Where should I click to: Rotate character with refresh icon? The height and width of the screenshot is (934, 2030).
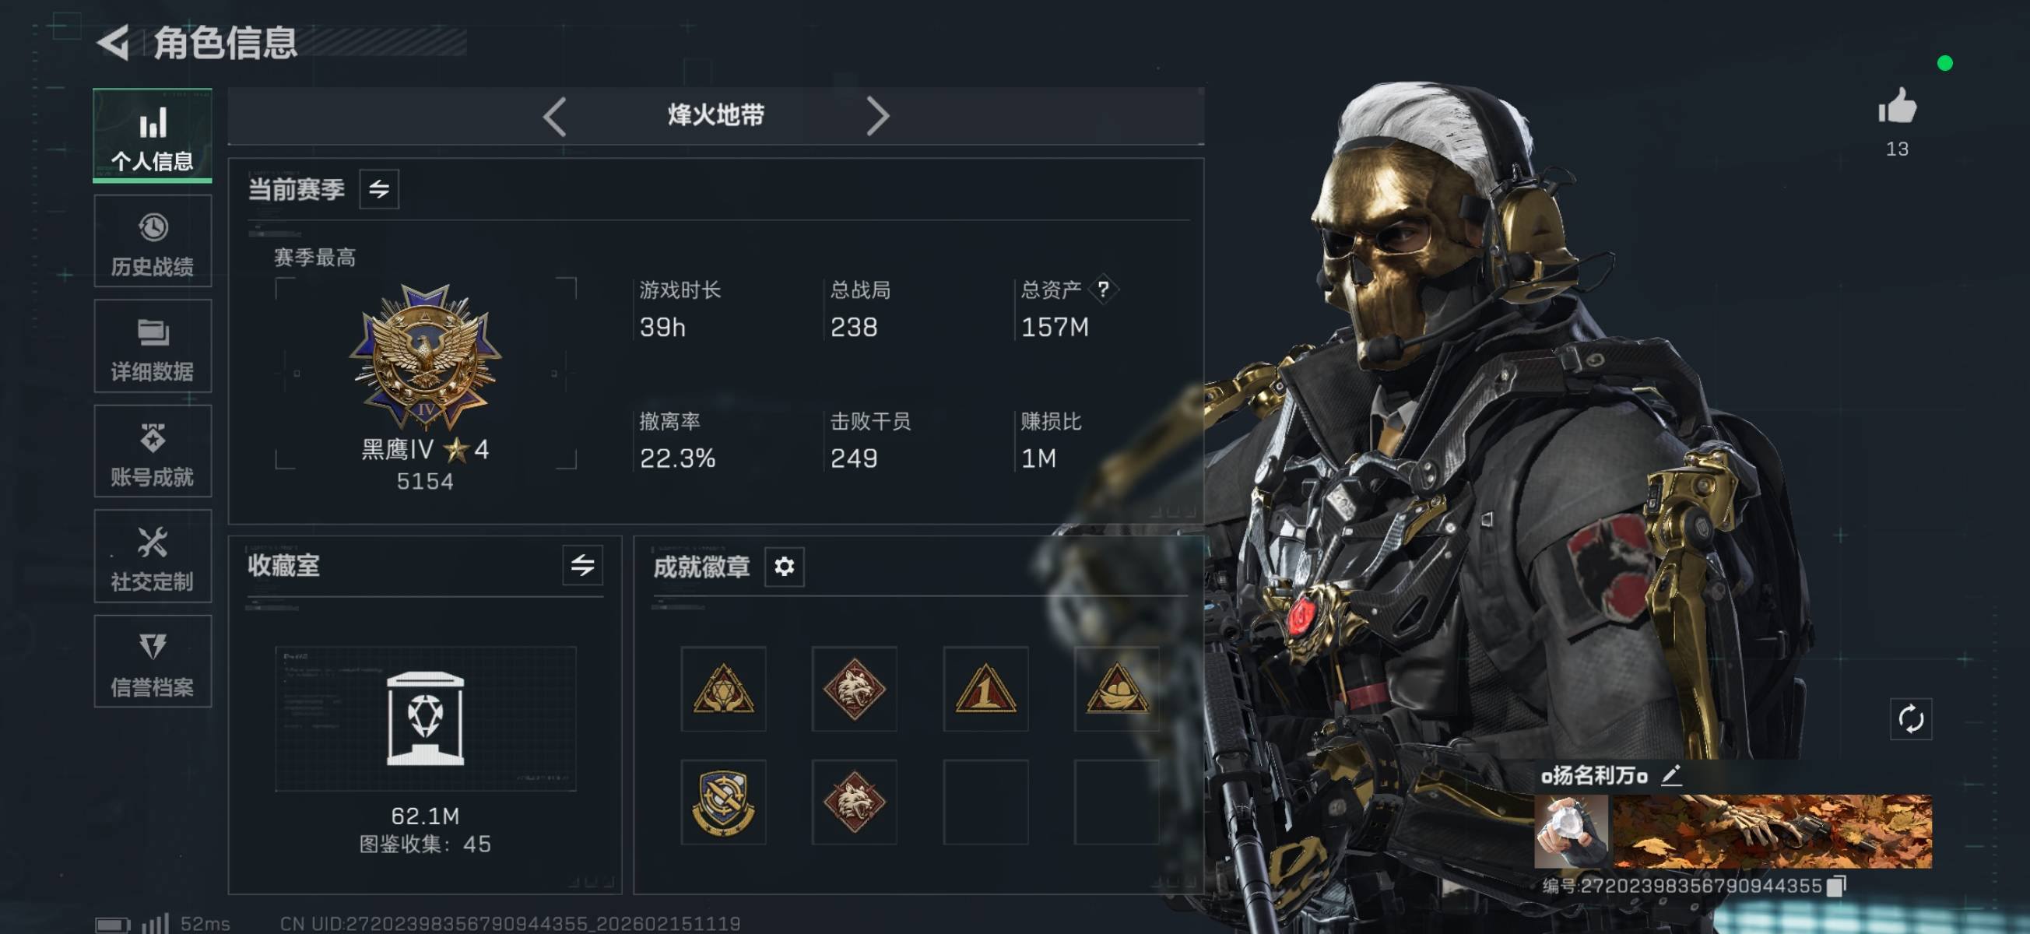click(x=1910, y=719)
